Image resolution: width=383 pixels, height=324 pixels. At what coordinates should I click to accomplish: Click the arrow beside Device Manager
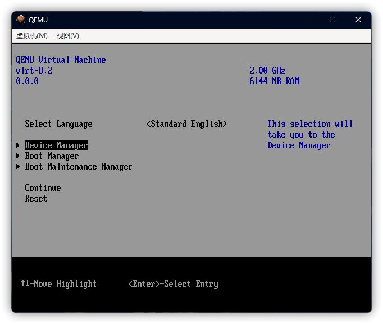pyautogui.click(x=19, y=145)
